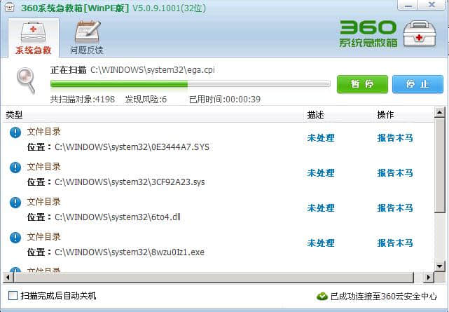The height and width of the screenshot is (312, 449).
Task: Click the vertical scrollbar up arrow
Action: click(439, 112)
